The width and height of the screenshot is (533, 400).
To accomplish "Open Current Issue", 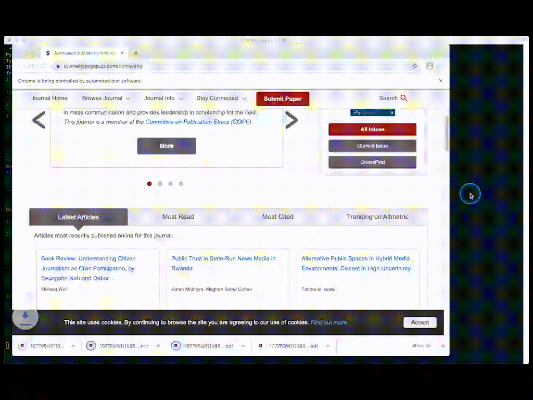I will click(x=372, y=146).
